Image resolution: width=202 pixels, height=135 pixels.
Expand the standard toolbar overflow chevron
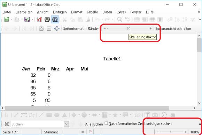[200, 19]
